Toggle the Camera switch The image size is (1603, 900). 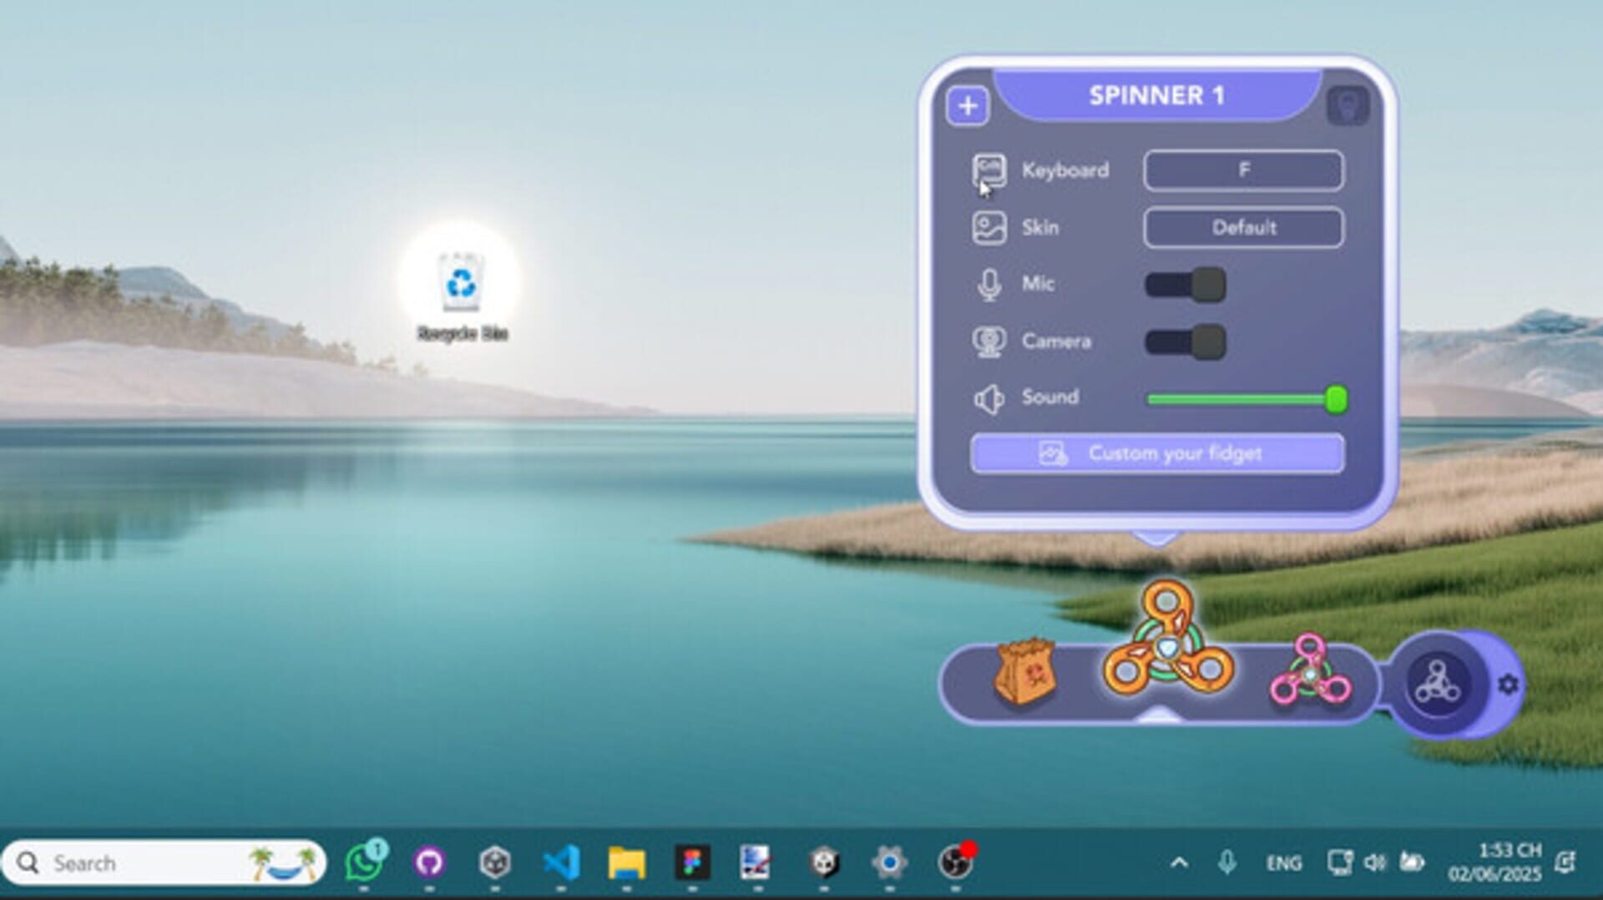pos(1184,341)
